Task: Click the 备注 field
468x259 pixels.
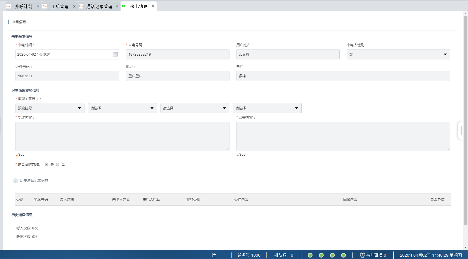Action: coord(343,76)
